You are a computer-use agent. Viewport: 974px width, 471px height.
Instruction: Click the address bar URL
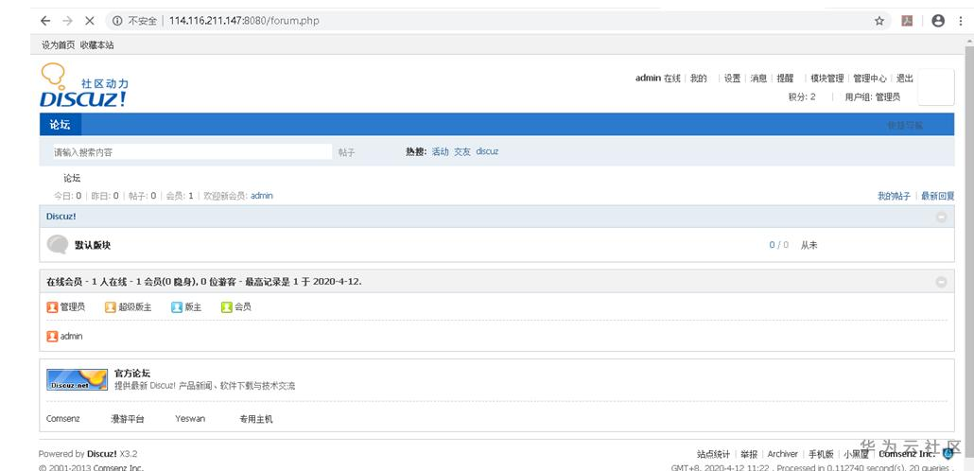(244, 21)
